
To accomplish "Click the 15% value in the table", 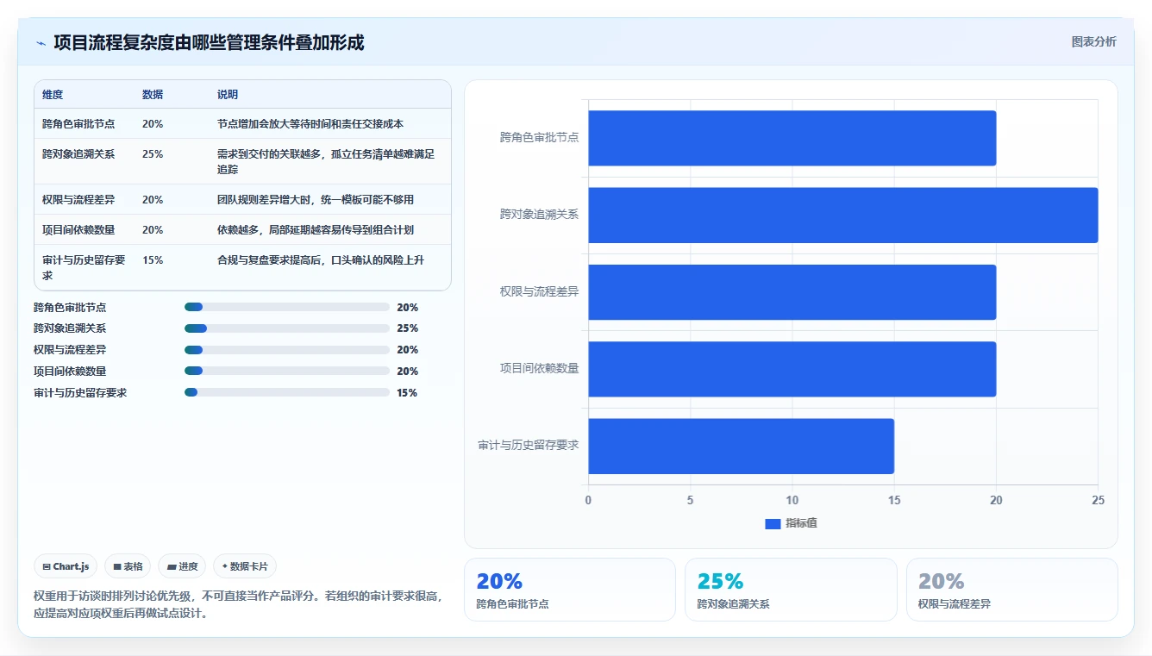I will pos(153,260).
